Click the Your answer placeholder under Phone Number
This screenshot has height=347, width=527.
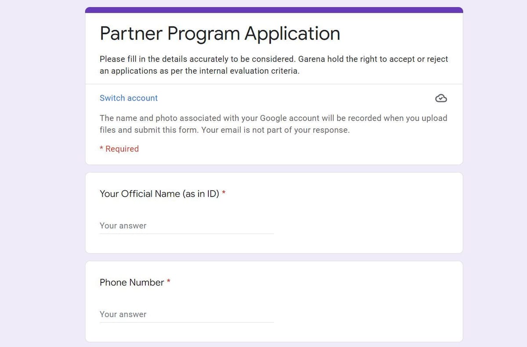(x=123, y=314)
